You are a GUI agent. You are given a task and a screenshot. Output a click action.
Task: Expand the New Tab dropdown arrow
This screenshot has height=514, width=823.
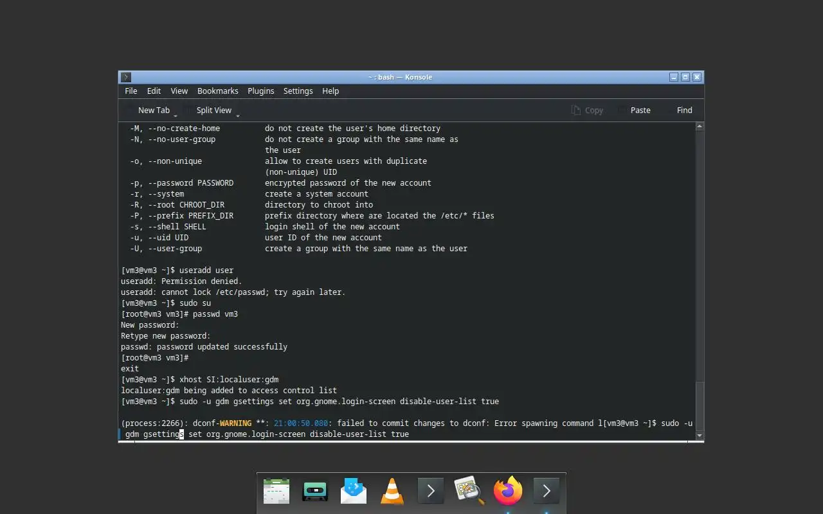(176, 115)
